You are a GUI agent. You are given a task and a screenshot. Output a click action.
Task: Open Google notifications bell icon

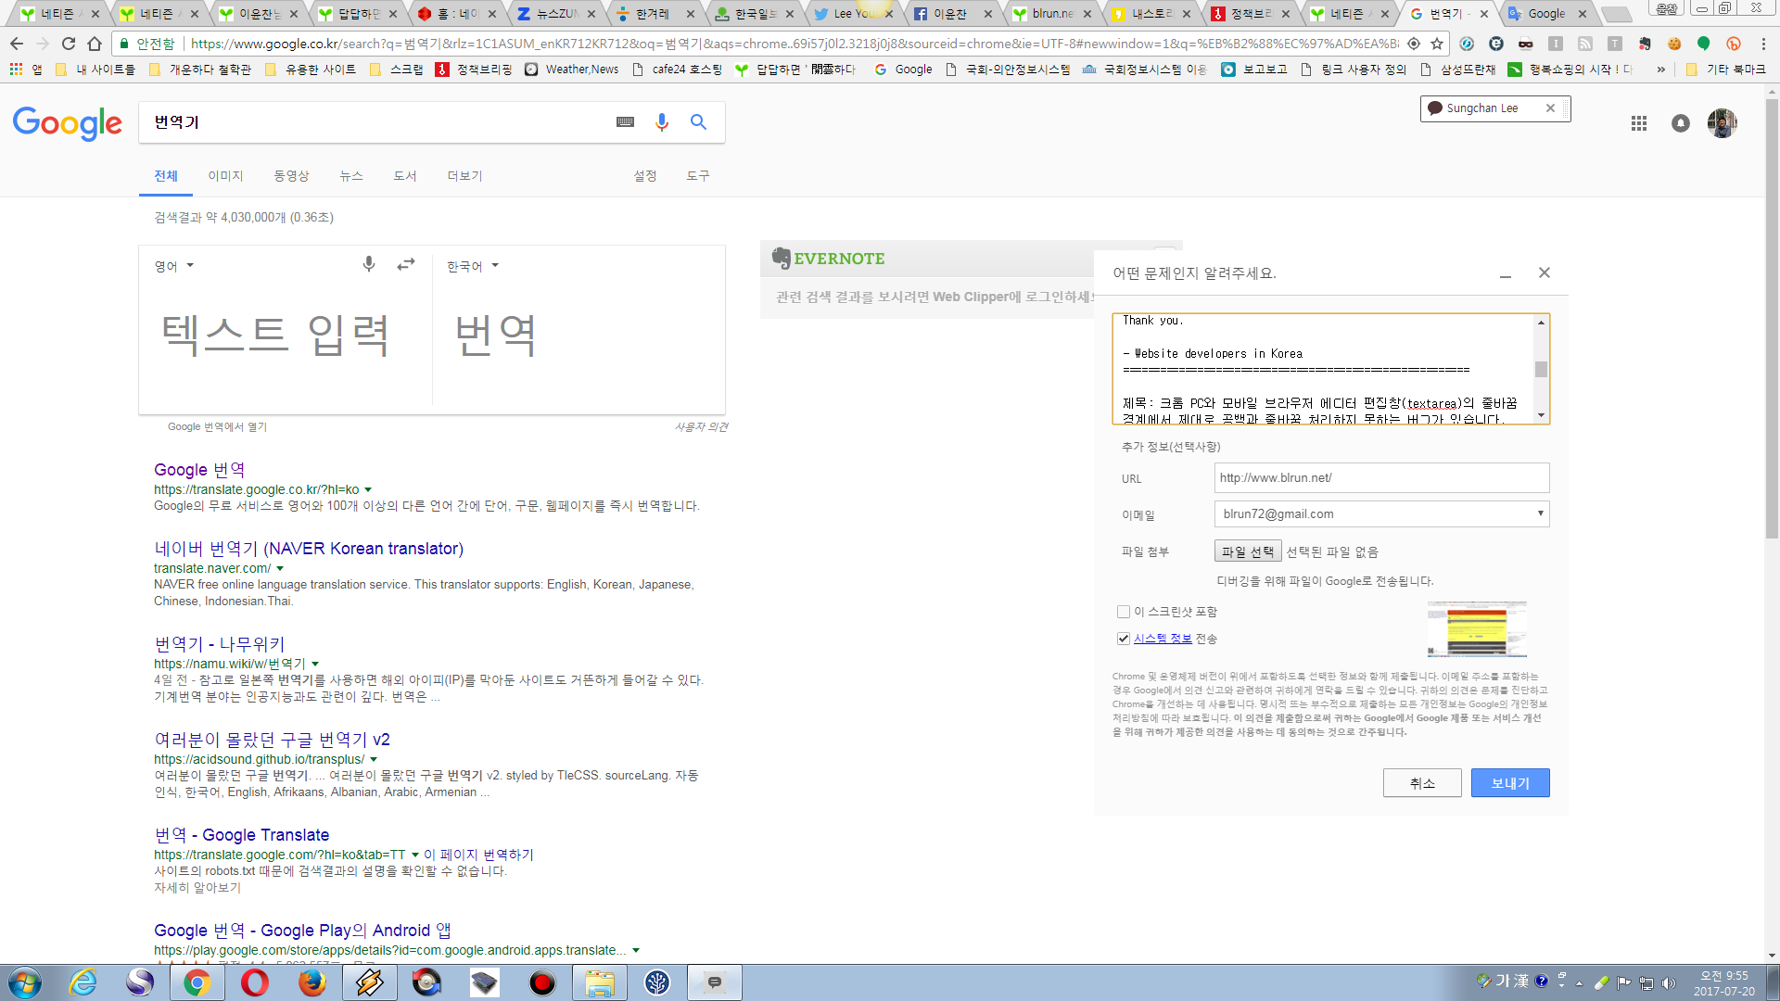[1681, 123]
